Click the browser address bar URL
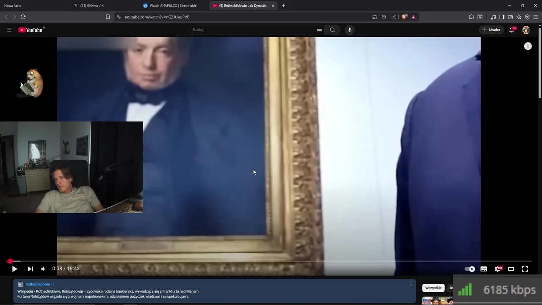The image size is (542, 305). pos(157,17)
